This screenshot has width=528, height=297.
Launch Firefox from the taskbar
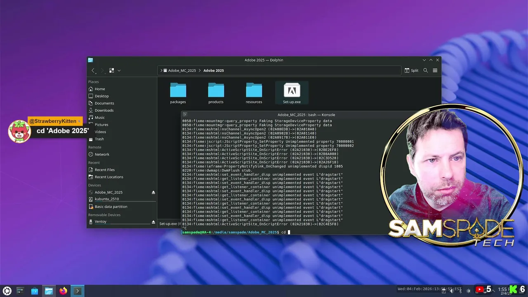(63, 291)
